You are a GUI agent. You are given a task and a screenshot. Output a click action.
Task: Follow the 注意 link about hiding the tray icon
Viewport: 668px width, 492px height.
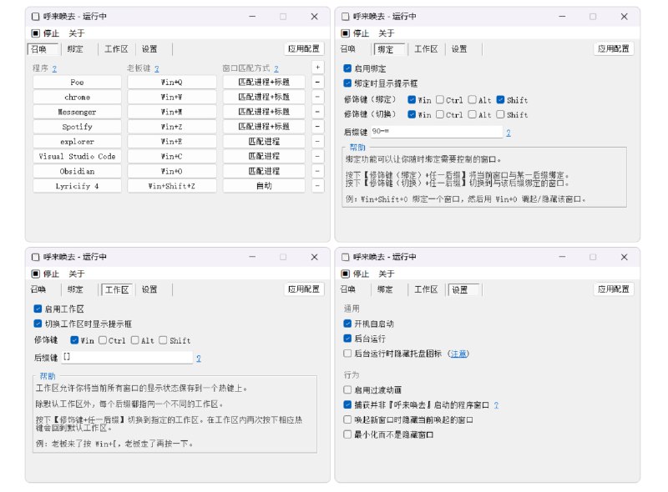(x=459, y=352)
